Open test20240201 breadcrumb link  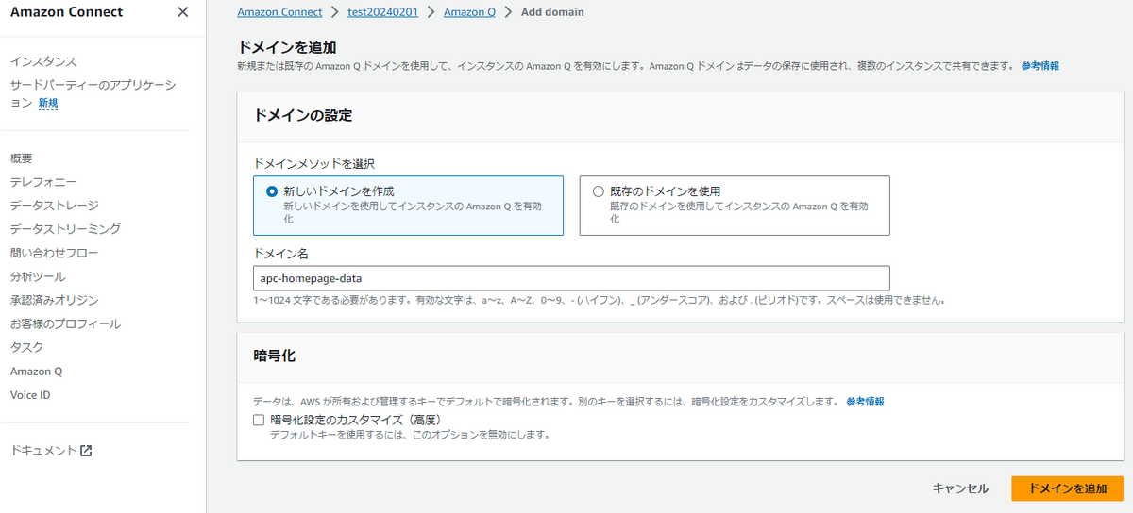click(x=383, y=12)
